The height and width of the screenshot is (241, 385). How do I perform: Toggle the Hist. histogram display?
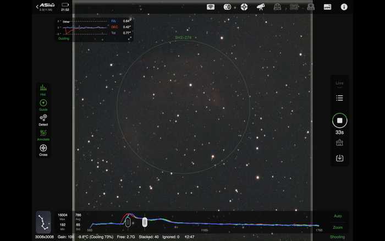pyautogui.click(x=43, y=90)
